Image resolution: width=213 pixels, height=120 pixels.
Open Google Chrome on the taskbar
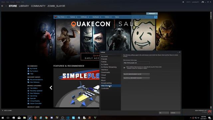click(46, 118)
